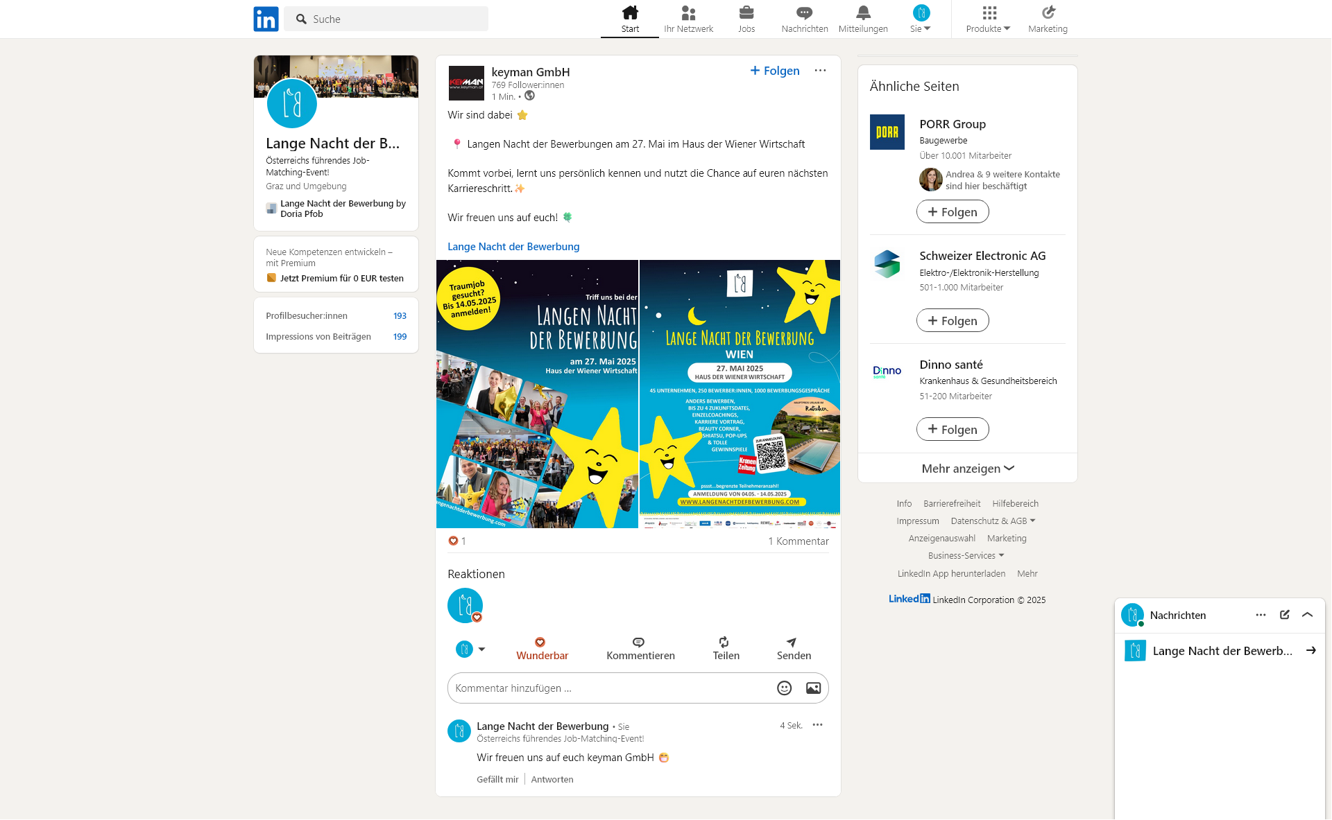Open sidebar profile avatar
The image size is (1332, 820).
click(291, 103)
